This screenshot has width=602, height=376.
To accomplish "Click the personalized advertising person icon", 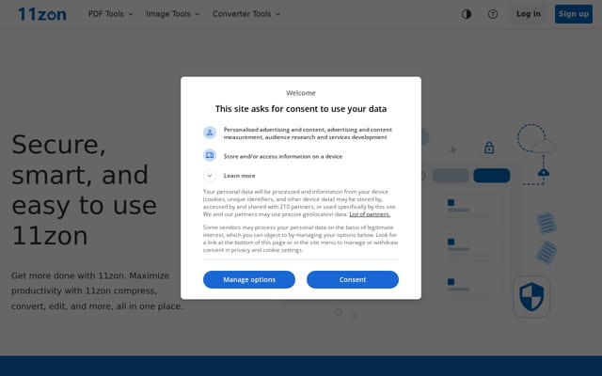I will [x=210, y=133].
